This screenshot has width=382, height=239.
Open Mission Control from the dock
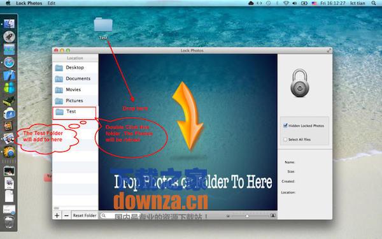9,50
